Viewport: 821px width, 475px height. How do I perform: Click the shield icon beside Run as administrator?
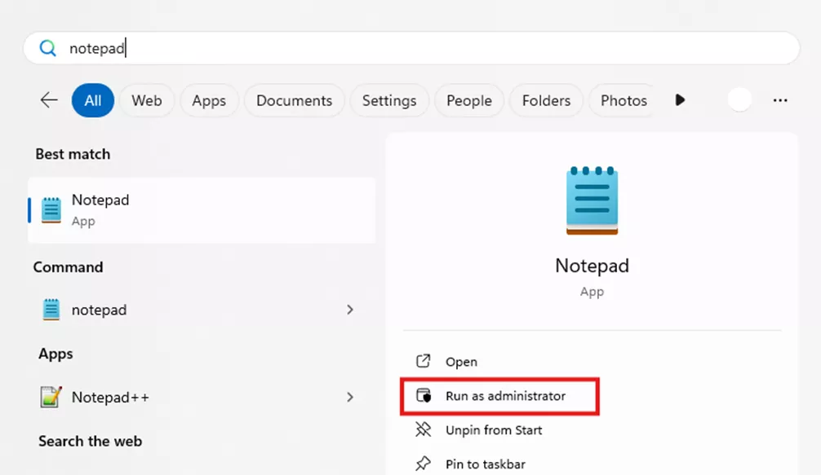point(423,396)
